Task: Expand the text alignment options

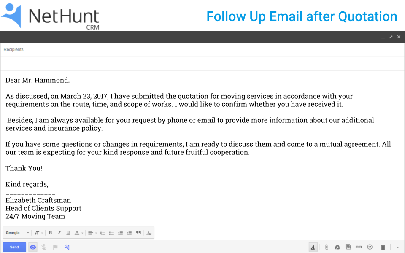Action: (92, 233)
